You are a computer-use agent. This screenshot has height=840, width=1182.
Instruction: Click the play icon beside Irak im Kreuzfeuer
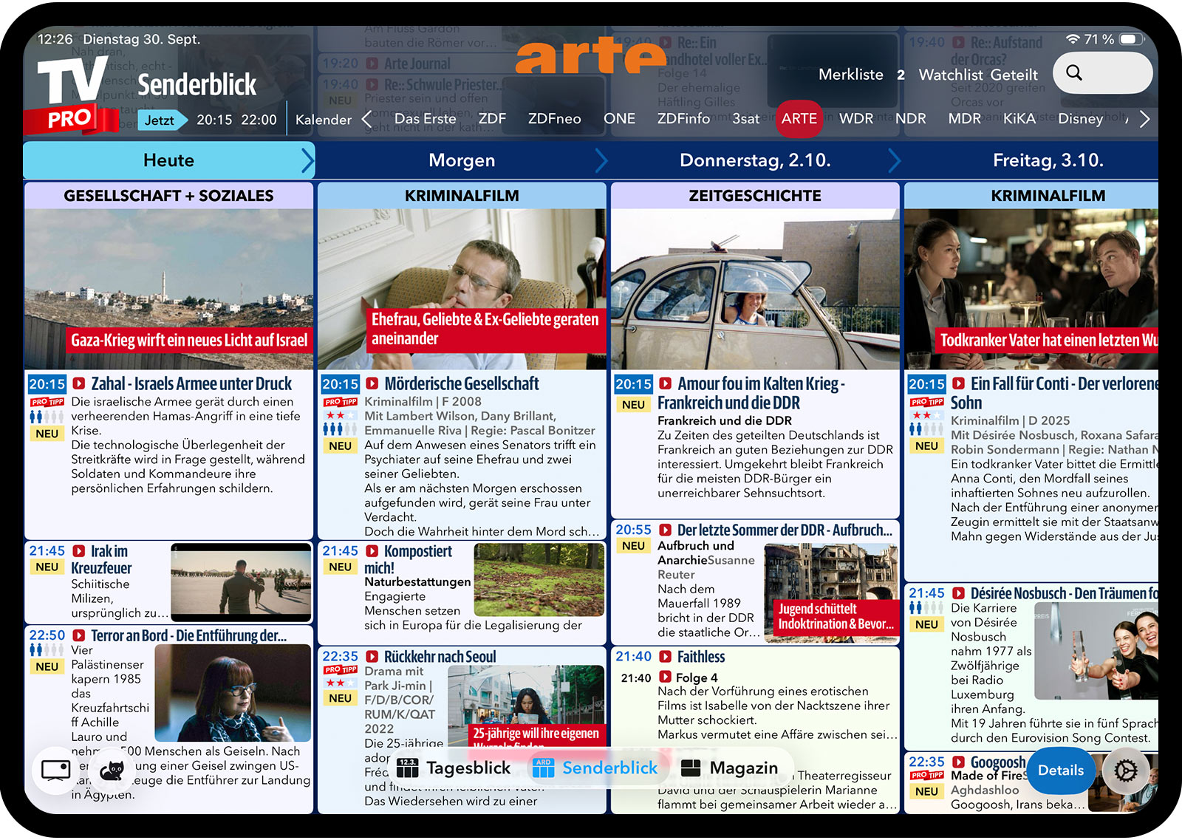79,551
